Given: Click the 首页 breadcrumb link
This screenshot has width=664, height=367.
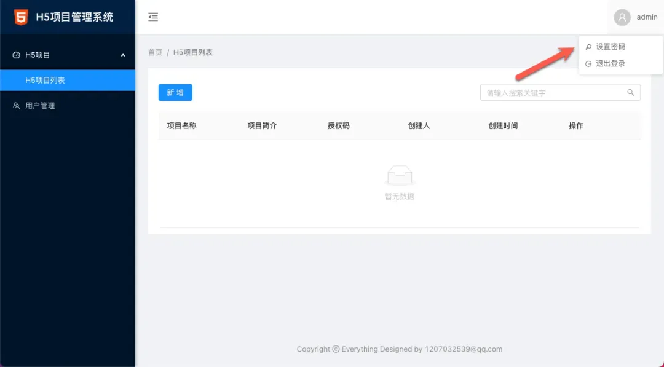Looking at the screenshot, I should (x=155, y=53).
